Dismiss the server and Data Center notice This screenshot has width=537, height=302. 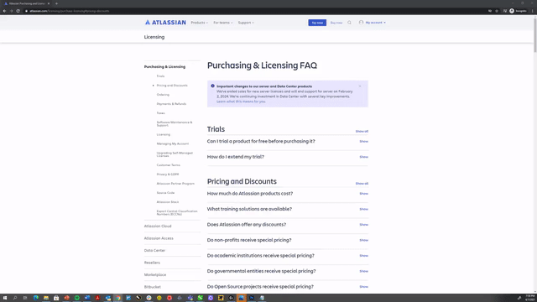coord(360,86)
